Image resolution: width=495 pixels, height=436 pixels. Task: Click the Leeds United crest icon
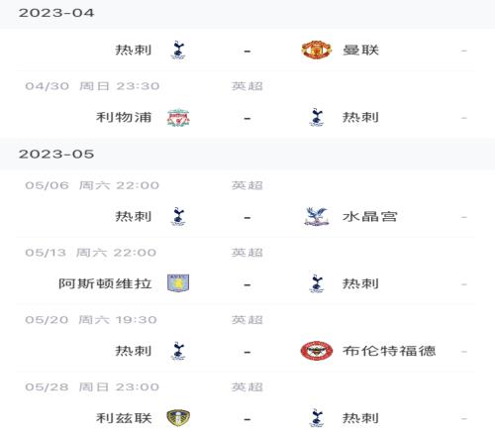click(178, 418)
